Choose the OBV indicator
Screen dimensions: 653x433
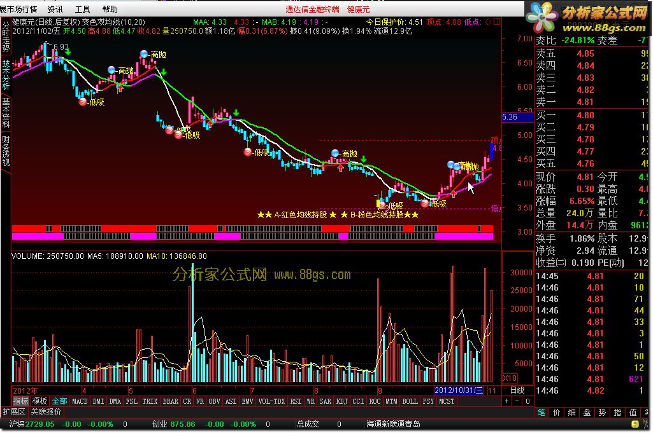215,401
